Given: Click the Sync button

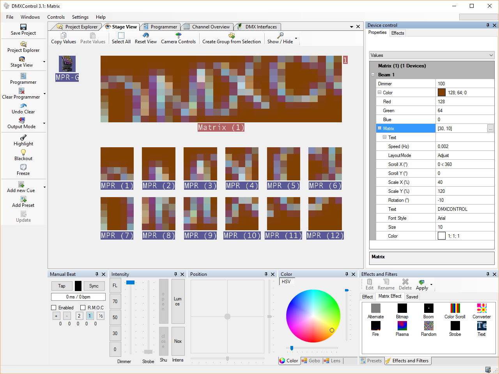Looking at the screenshot, I should coord(94,286).
